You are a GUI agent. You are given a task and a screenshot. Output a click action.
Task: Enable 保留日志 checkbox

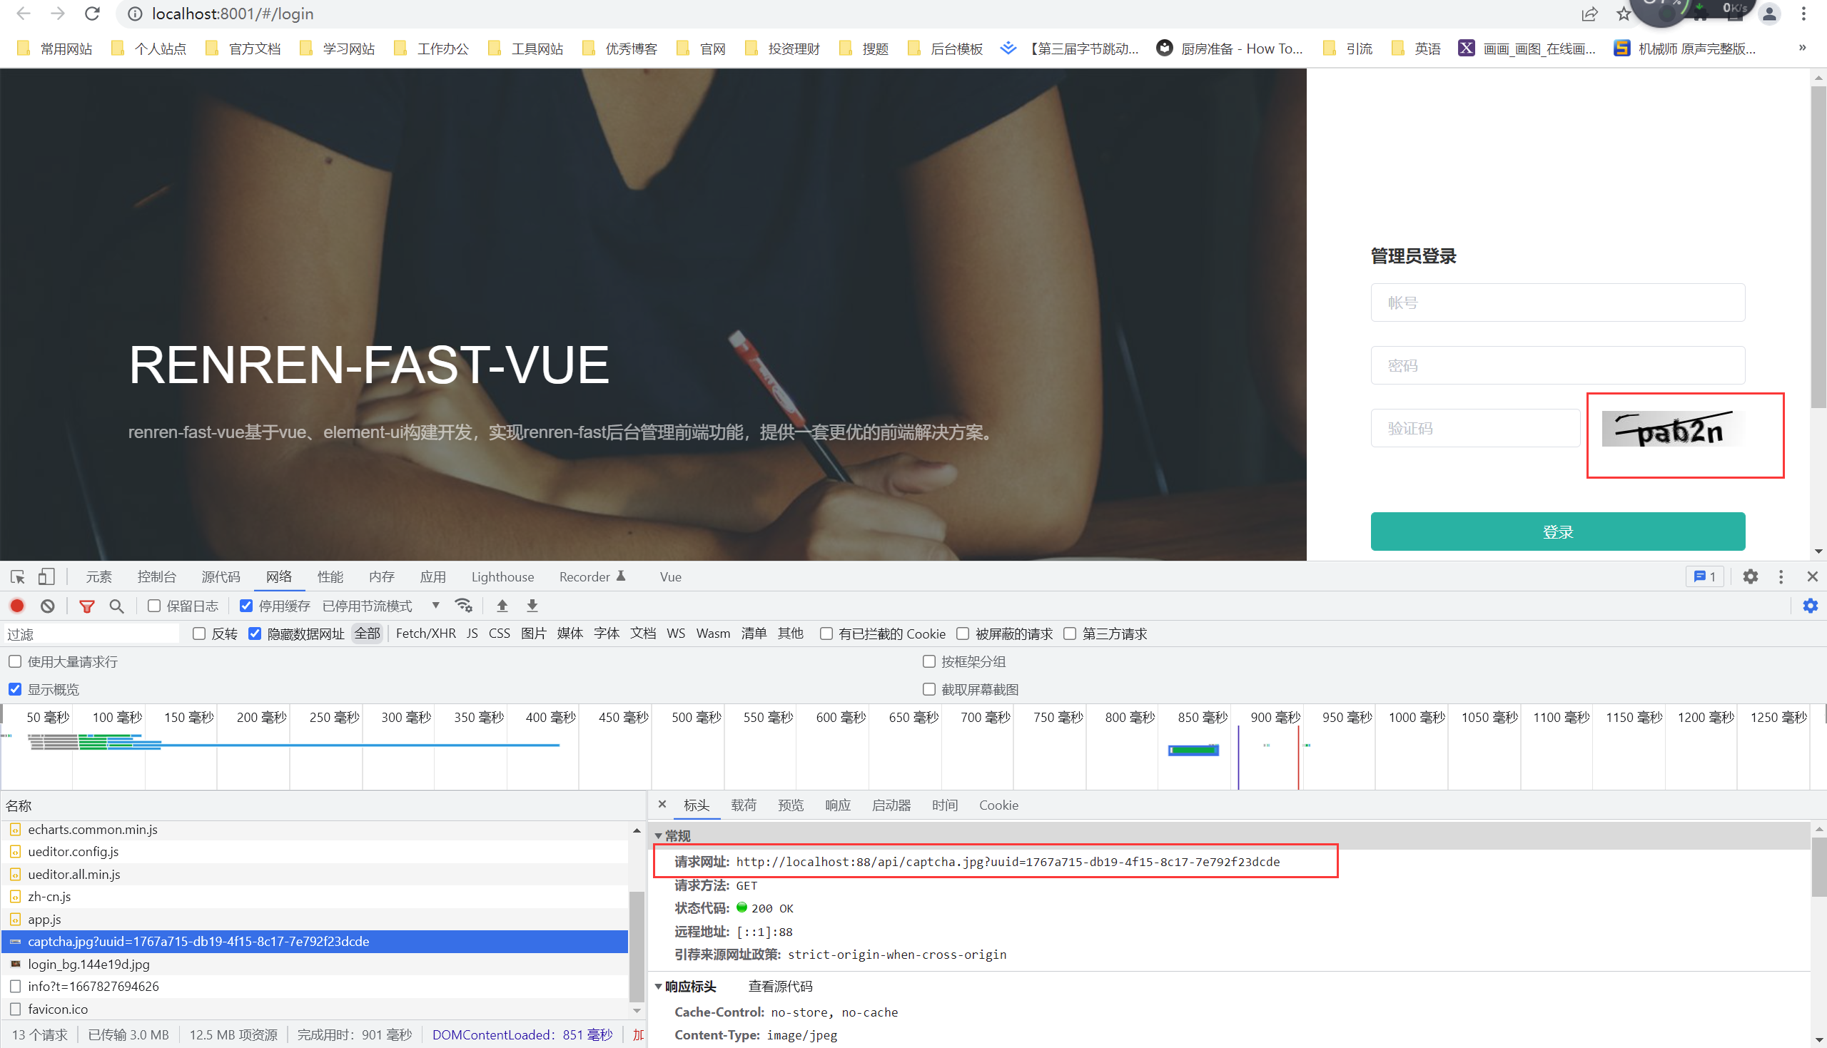pos(154,606)
